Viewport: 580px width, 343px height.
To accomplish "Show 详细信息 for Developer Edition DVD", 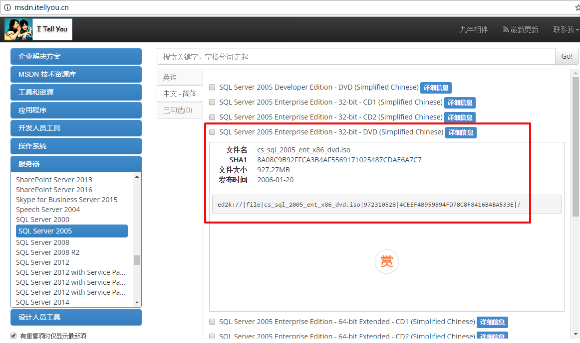I will coord(436,88).
